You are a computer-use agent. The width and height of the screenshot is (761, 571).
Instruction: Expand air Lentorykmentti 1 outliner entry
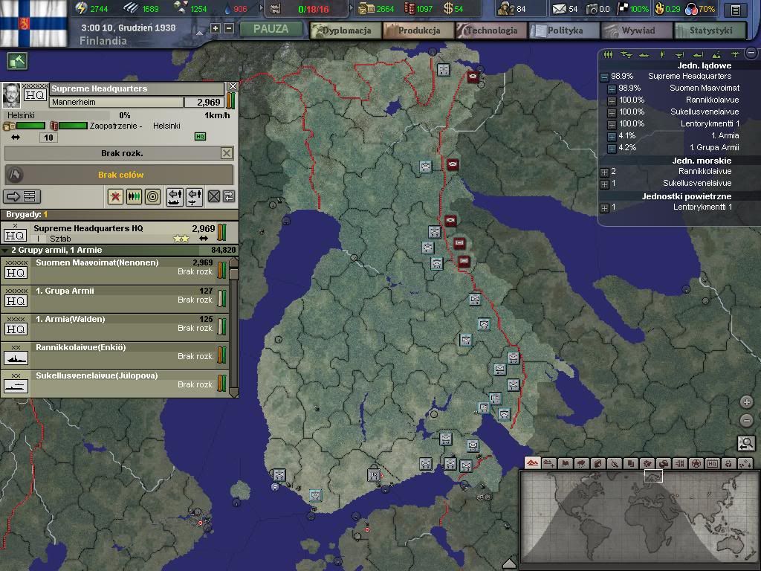coord(604,208)
